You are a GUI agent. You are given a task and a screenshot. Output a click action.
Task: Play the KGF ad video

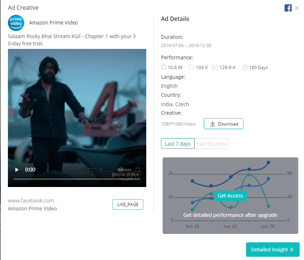point(17,170)
